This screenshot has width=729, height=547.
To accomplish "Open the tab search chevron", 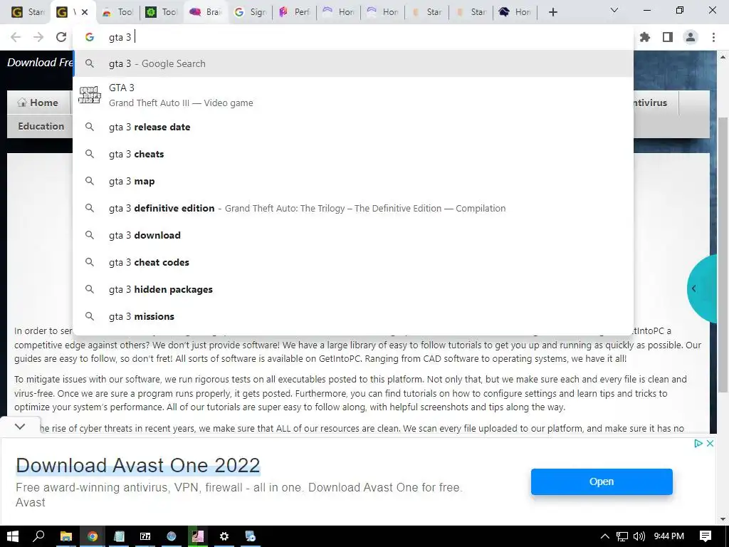I will pos(614,10).
